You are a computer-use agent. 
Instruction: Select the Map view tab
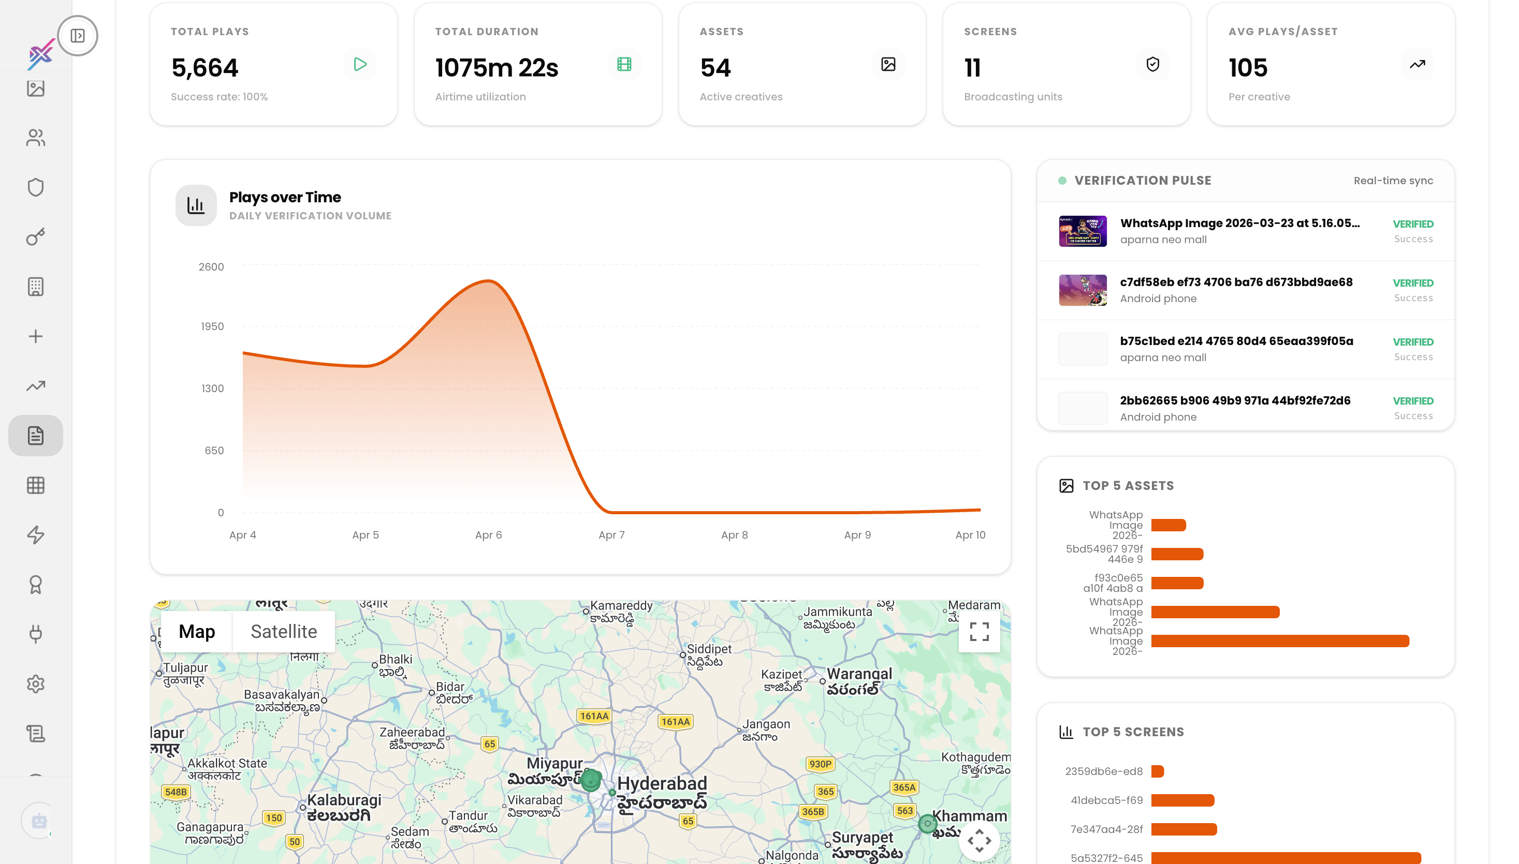(197, 631)
